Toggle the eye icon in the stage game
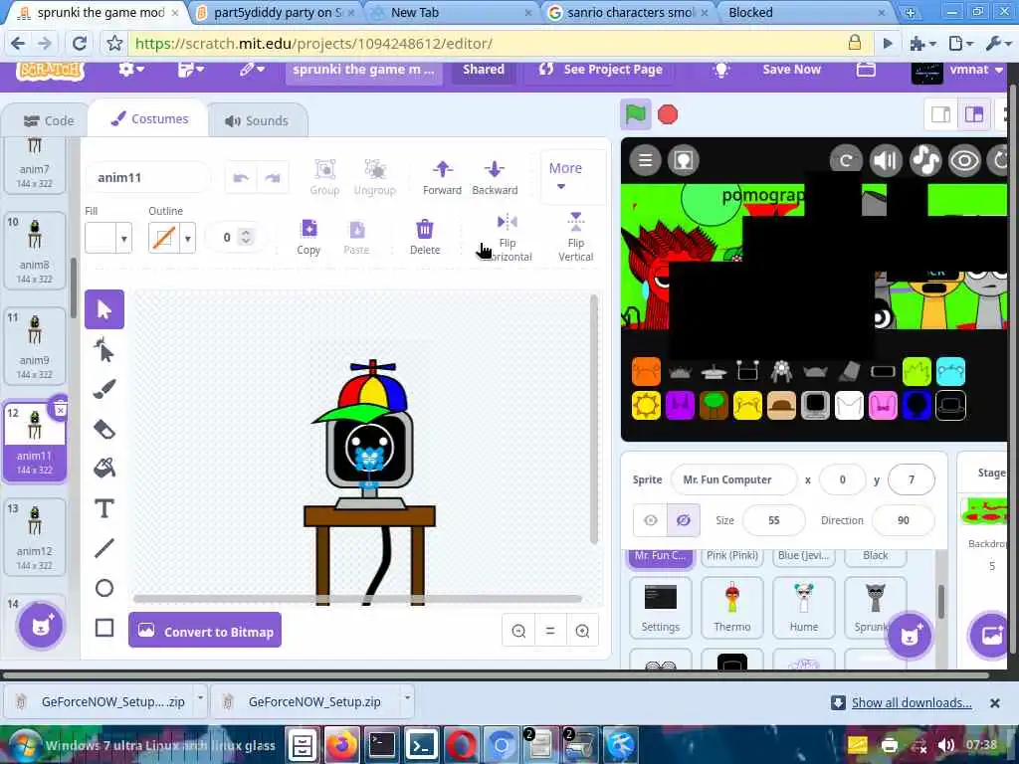The height and width of the screenshot is (764, 1019). pos(963,160)
